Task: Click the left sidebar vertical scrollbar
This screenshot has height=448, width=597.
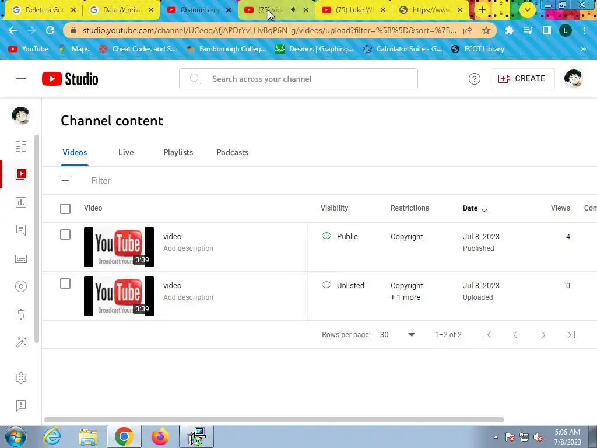Action: point(37,239)
